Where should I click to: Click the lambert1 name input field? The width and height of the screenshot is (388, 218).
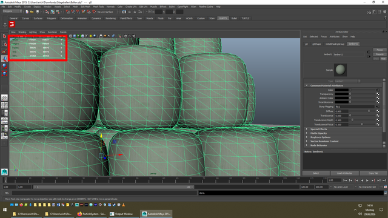point(349,54)
